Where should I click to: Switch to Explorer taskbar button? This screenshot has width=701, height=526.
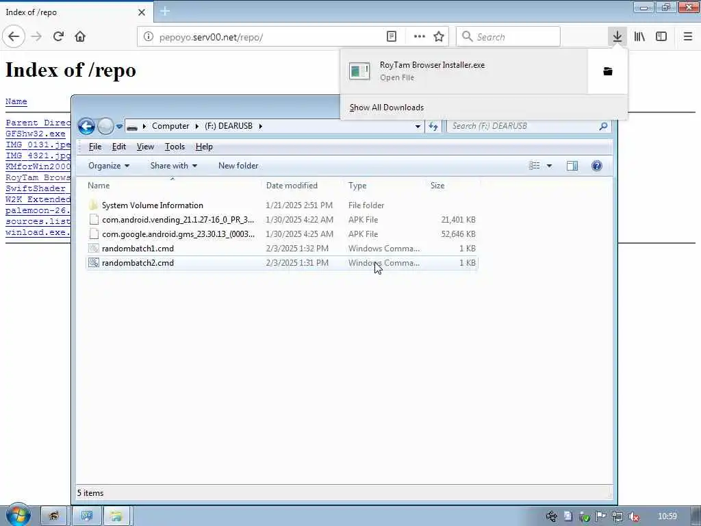coord(116,516)
